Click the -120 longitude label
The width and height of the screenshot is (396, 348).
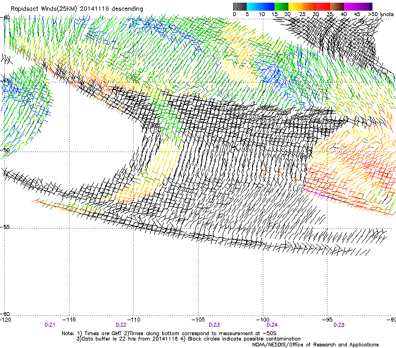5,320
